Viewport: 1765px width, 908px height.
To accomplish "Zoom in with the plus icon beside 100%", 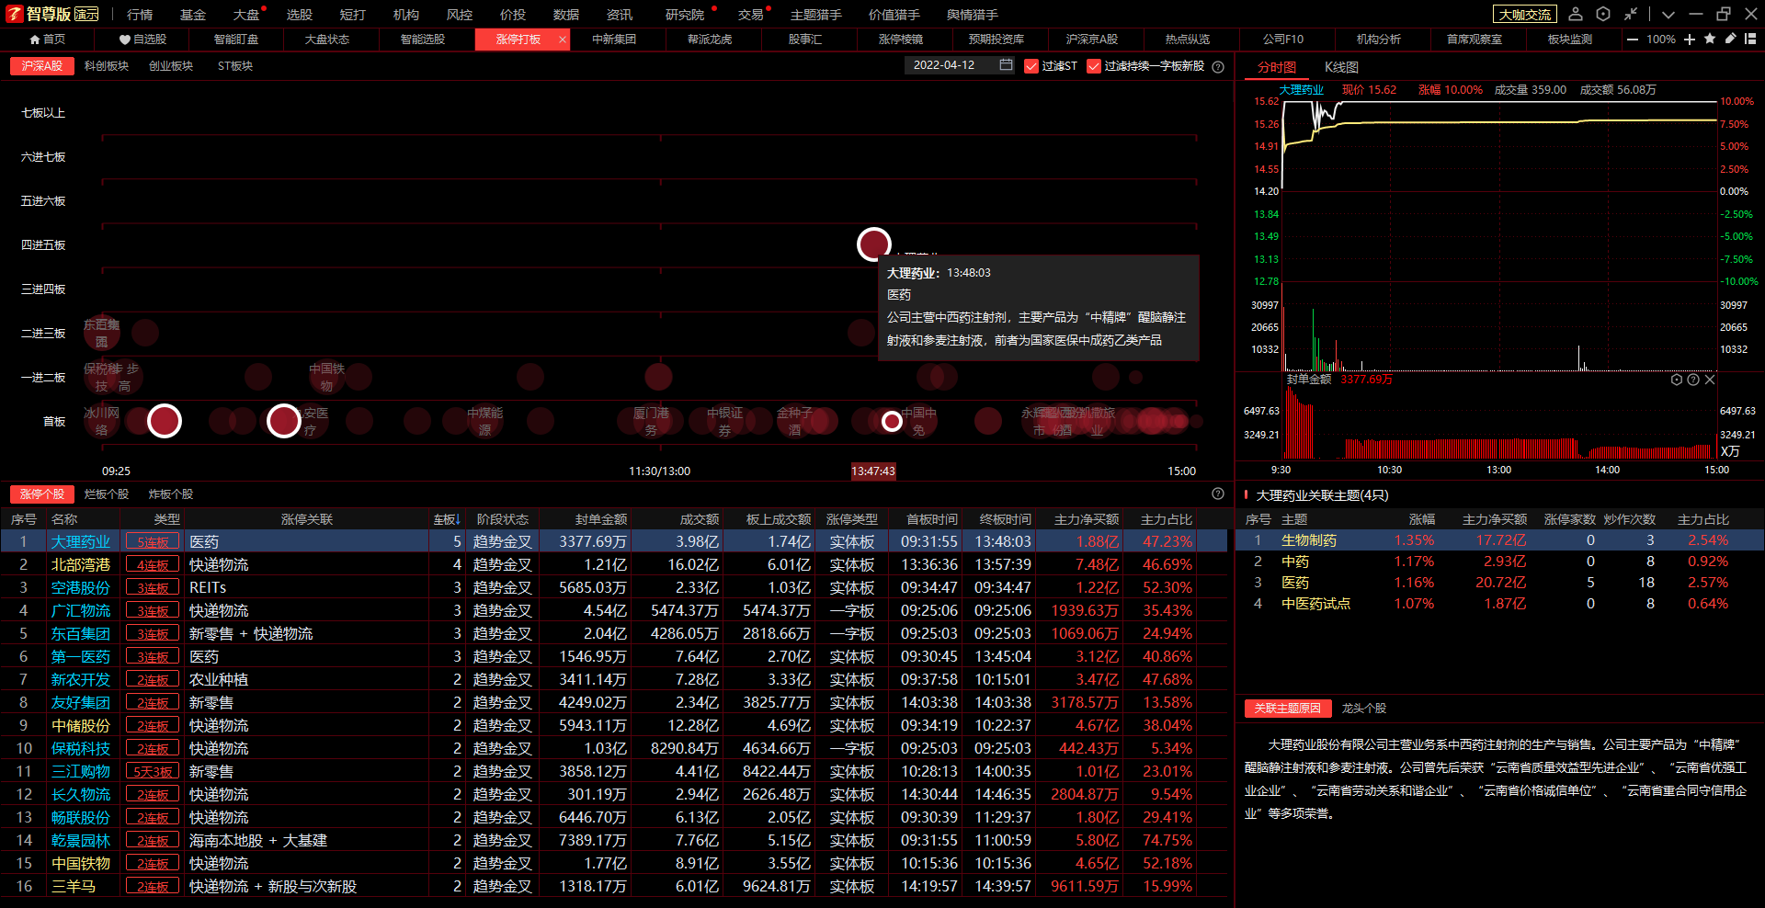I will (1690, 40).
